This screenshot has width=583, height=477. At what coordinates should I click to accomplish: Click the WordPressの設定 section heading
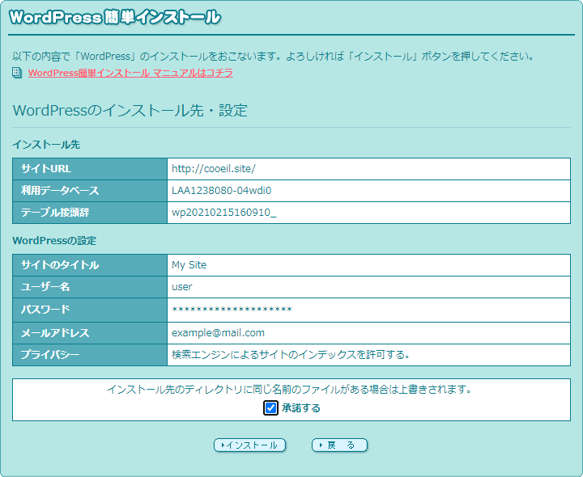54,241
